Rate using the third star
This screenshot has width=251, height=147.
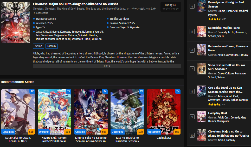coord(171,9)
